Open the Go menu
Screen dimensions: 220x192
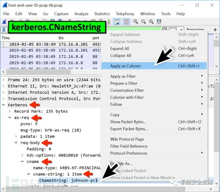click(46, 14)
